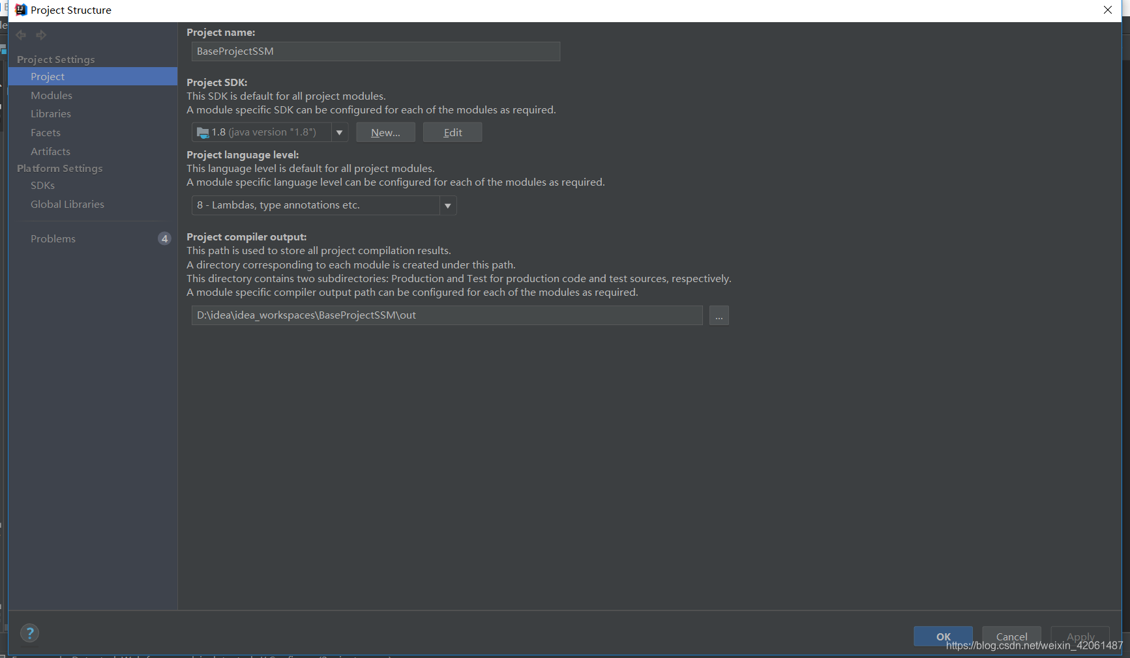Confirm with the OK button

click(x=943, y=637)
